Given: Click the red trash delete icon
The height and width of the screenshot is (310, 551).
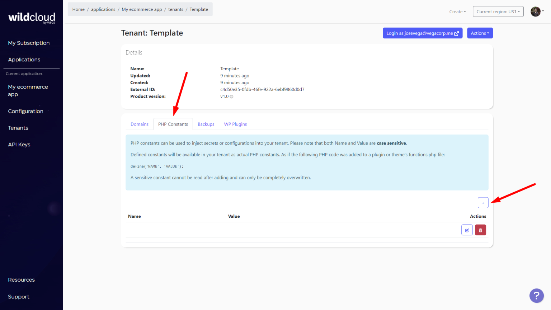Looking at the screenshot, I should [x=480, y=230].
